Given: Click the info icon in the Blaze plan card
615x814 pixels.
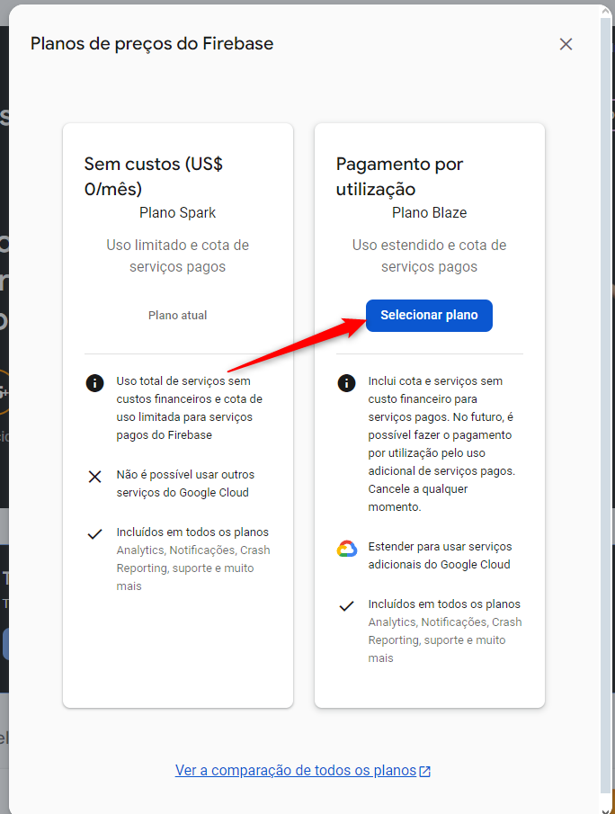Looking at the screenshot, I should pyautogui.click(x=346, y=383).
